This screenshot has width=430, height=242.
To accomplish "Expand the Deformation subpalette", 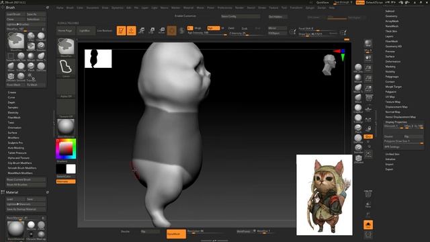I will tap(392, 61).
